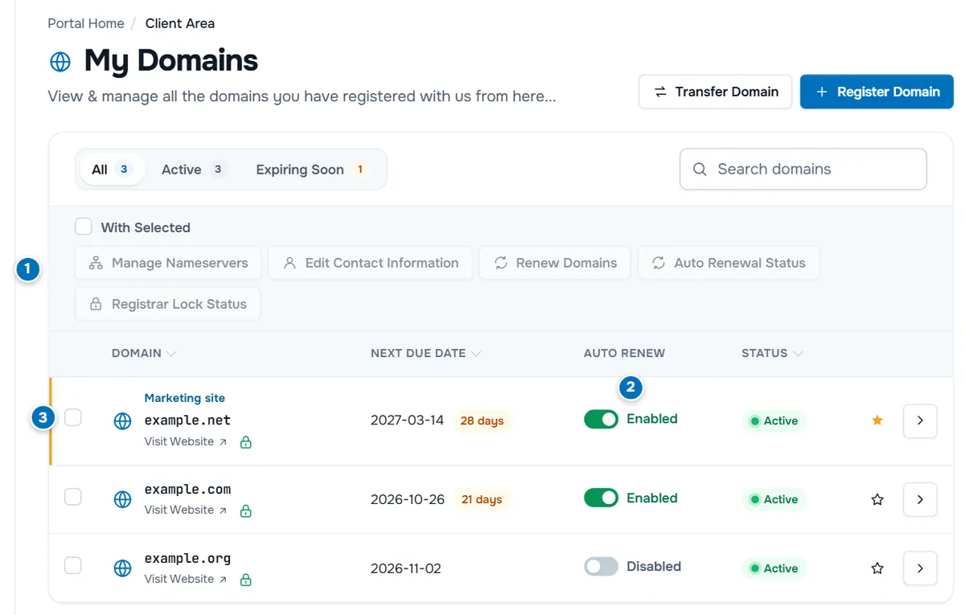Click the Renew Domains button
Screen dimensions: 965x615
[555, 263]
